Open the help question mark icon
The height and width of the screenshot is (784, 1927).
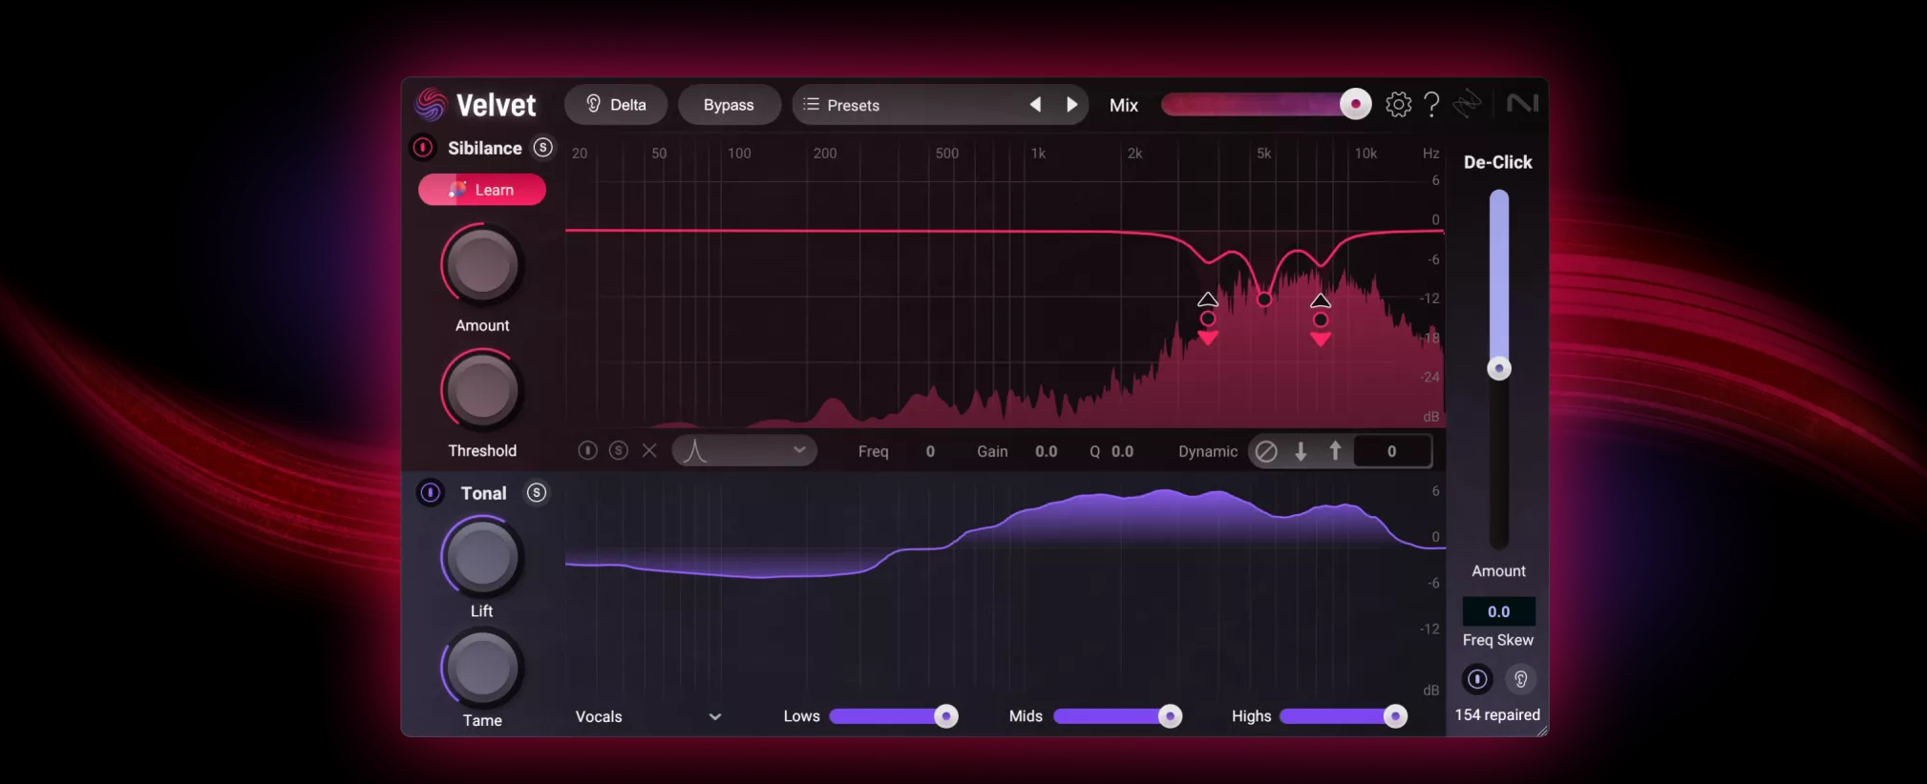[x=1431, y=104]
